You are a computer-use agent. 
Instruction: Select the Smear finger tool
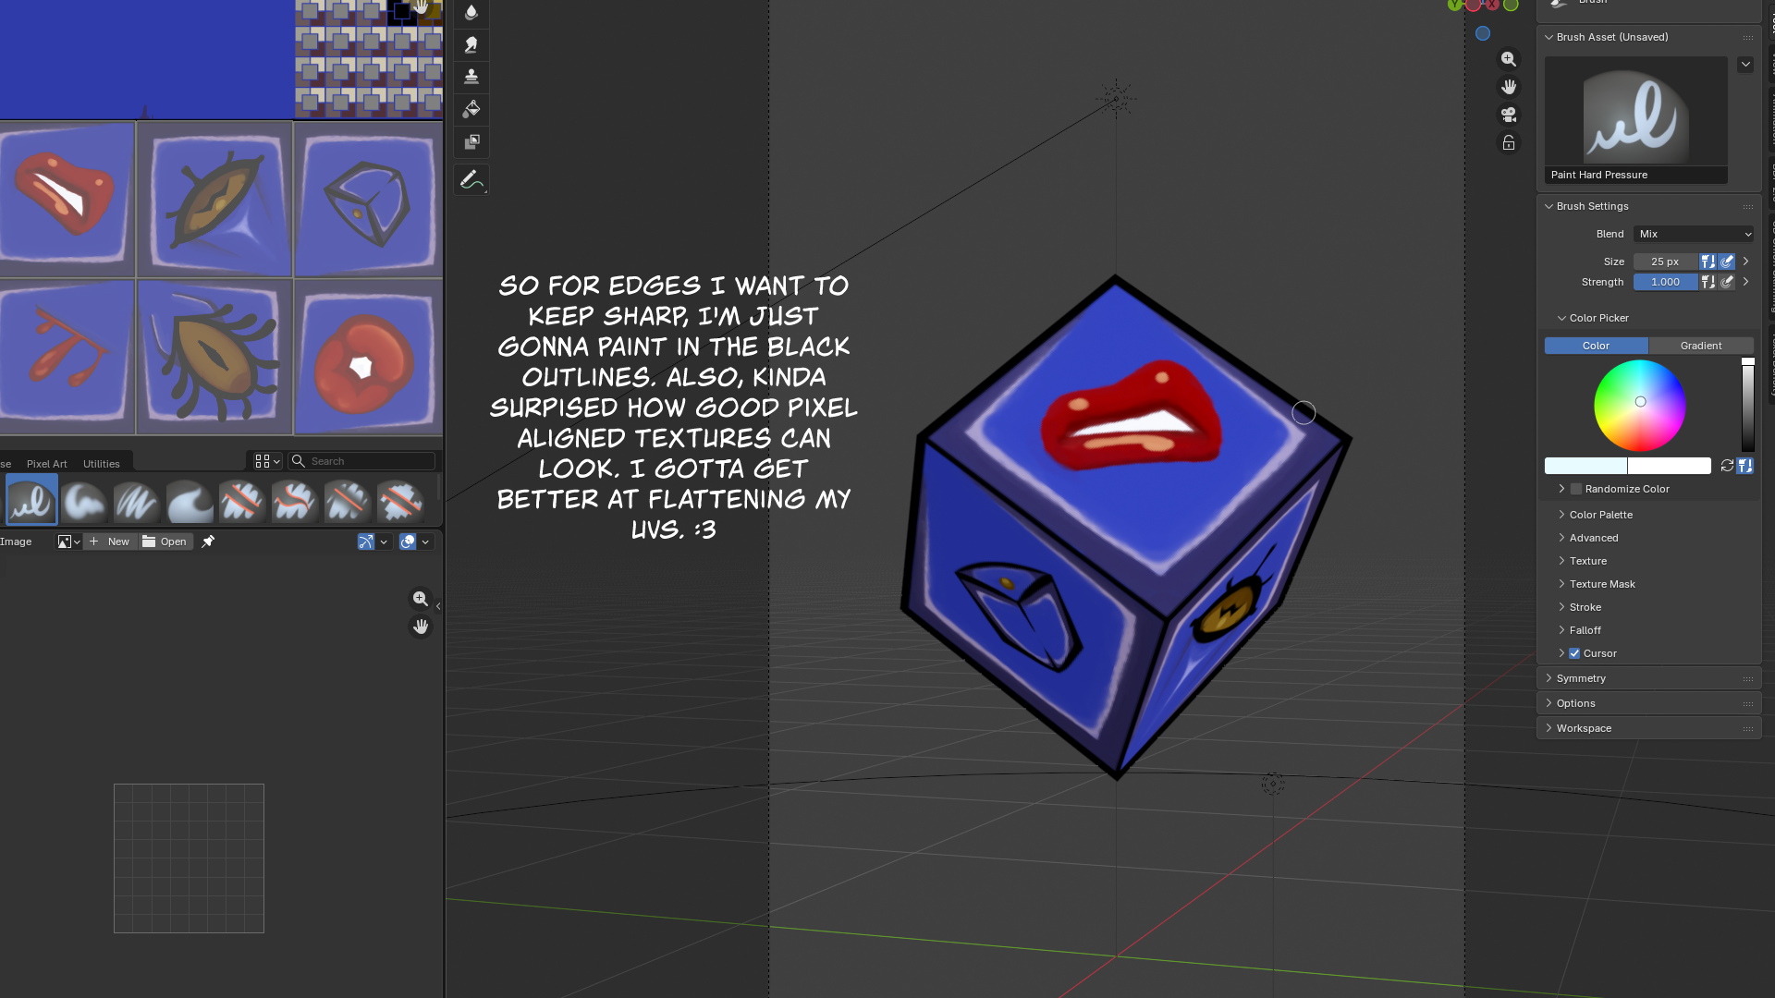coord(471,44)
